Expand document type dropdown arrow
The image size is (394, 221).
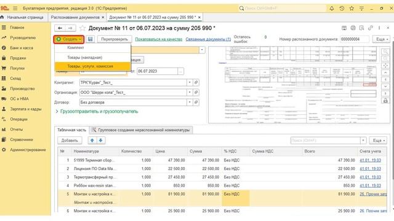202,50
